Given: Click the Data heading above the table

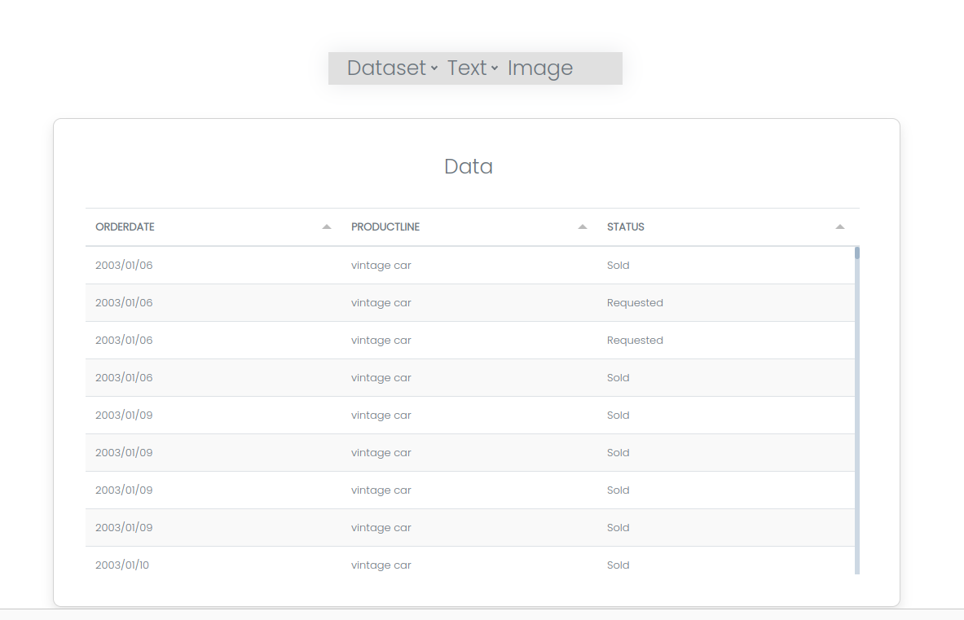Looking at the screenshot, I should pyautogui.click(x=469, y=166).
